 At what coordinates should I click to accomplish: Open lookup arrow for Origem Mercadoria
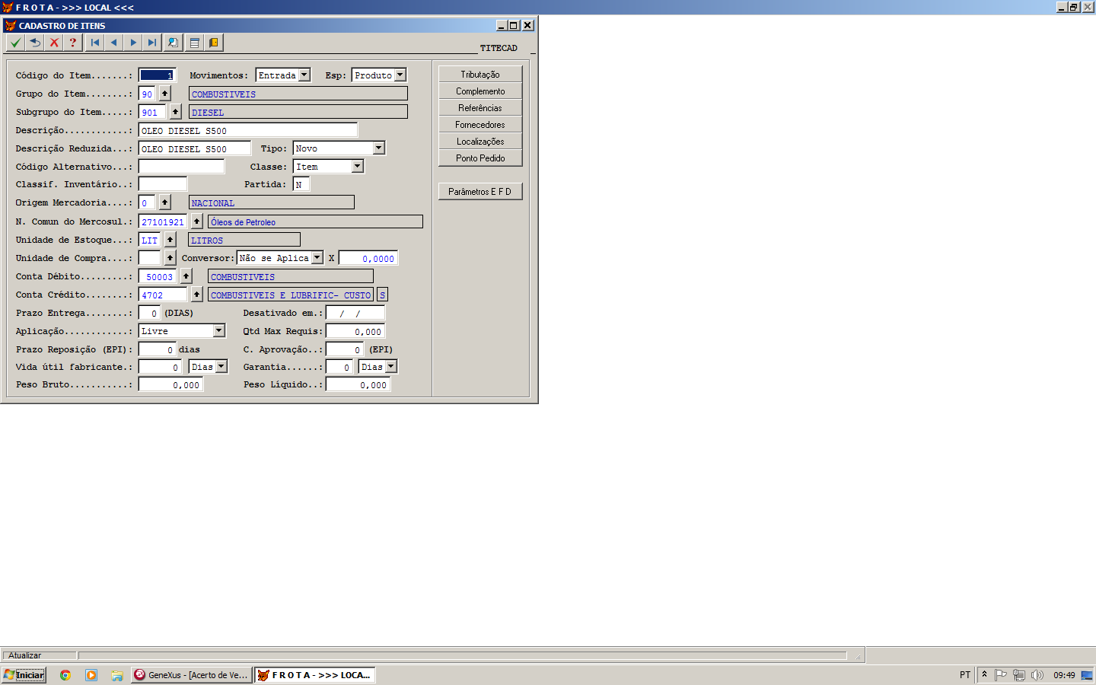[164, 202]
